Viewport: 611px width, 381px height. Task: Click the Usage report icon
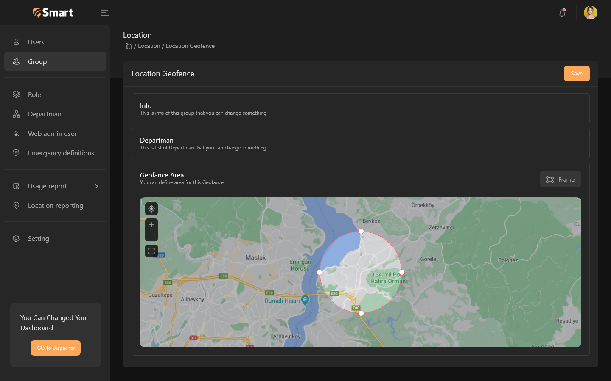point(16,186)
